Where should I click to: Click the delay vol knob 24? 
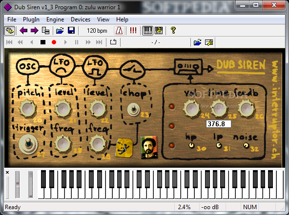[191, 109]
